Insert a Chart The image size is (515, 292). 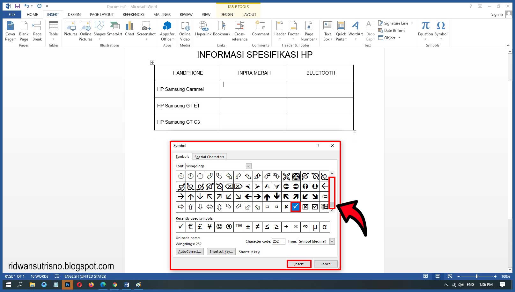click(129, 29)
